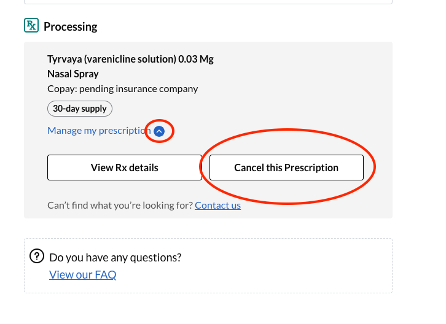Click the Nasal Spray text line
The width and height of the screenshot is (446, 324).
73,74
